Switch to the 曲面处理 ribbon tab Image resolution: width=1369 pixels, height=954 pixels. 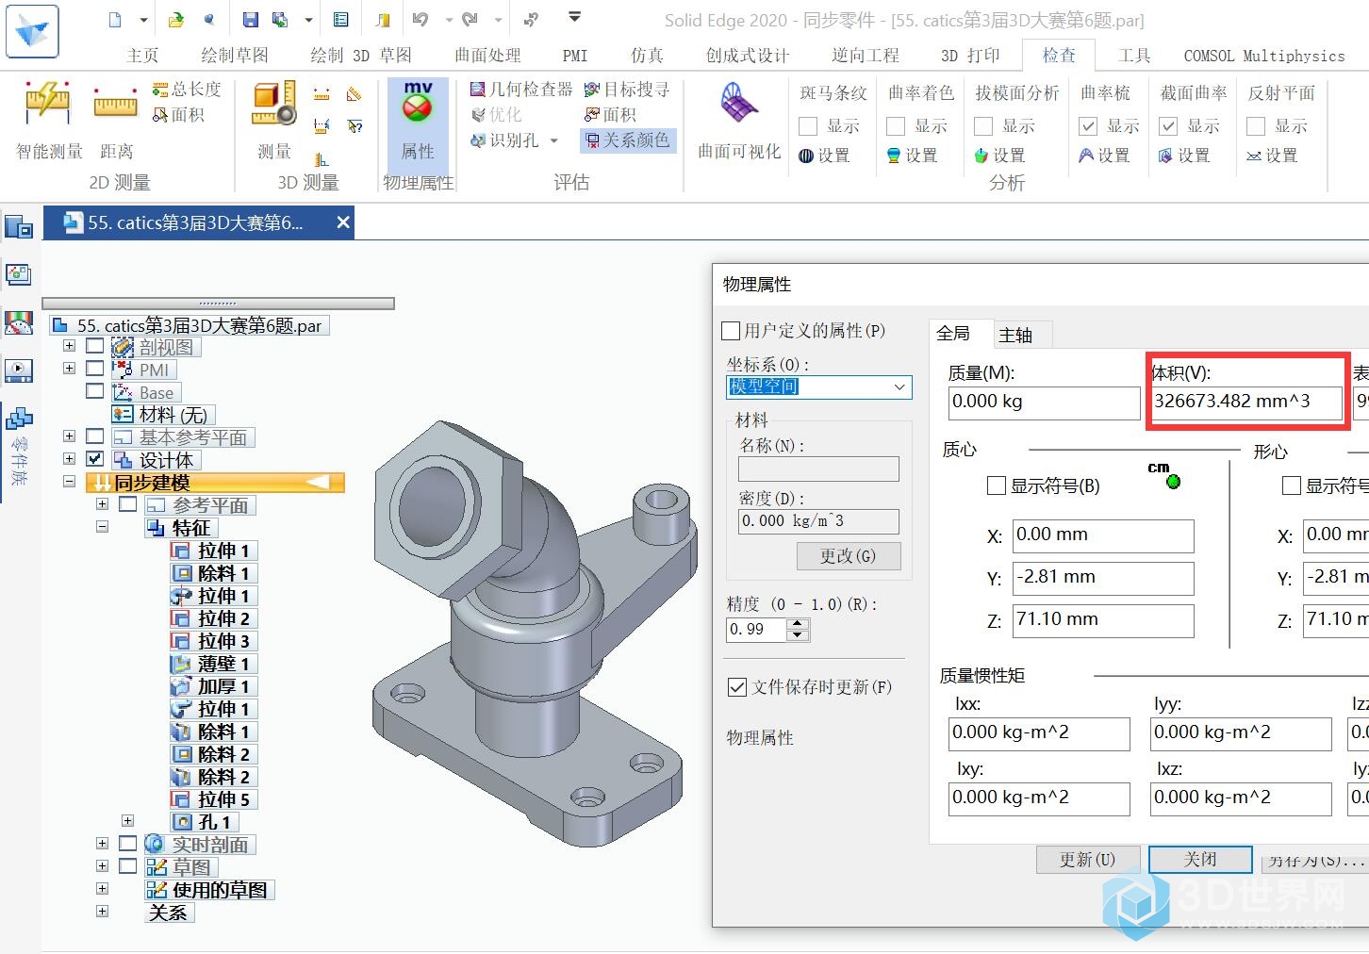point(487,56)
